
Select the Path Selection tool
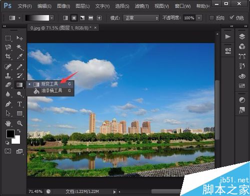(8, 113)
